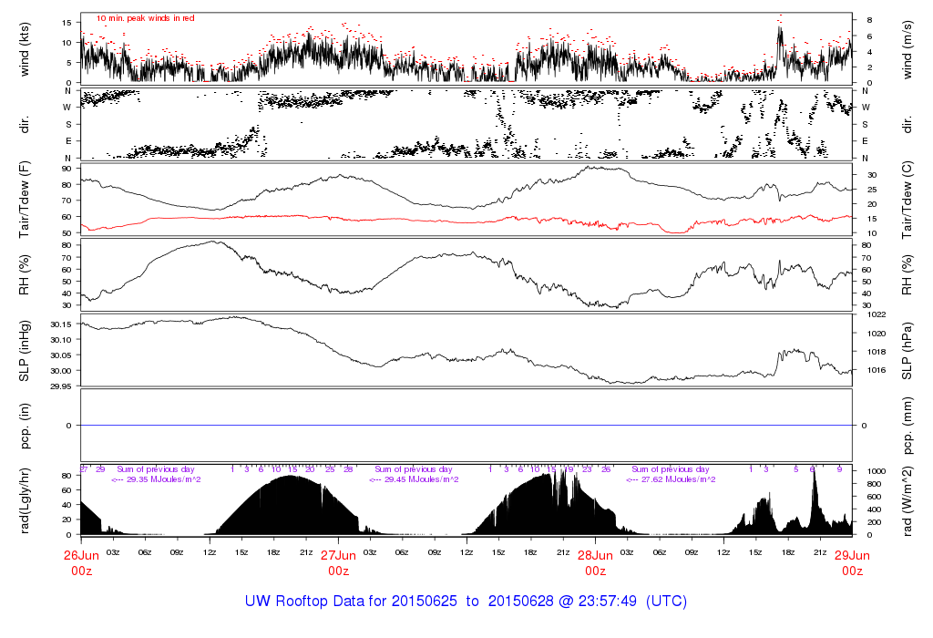Click the 26Jun 00z date label
Viewport: 933px width, 638px height.
click(81, 562)
